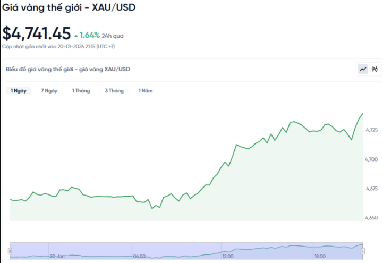Click the left handle of range navigator
The height and width of the screenshot is (263, 383).
click(x=10, y=250)
